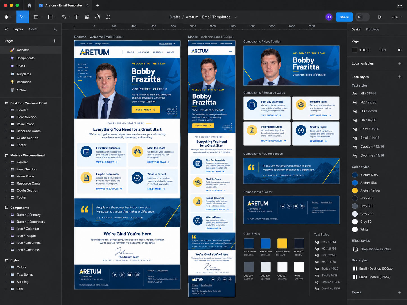Add export setting with plus icon

click(399, 292)
